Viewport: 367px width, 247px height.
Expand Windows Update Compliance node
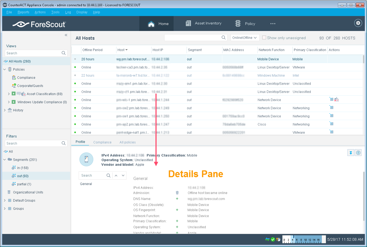point(9,102)
